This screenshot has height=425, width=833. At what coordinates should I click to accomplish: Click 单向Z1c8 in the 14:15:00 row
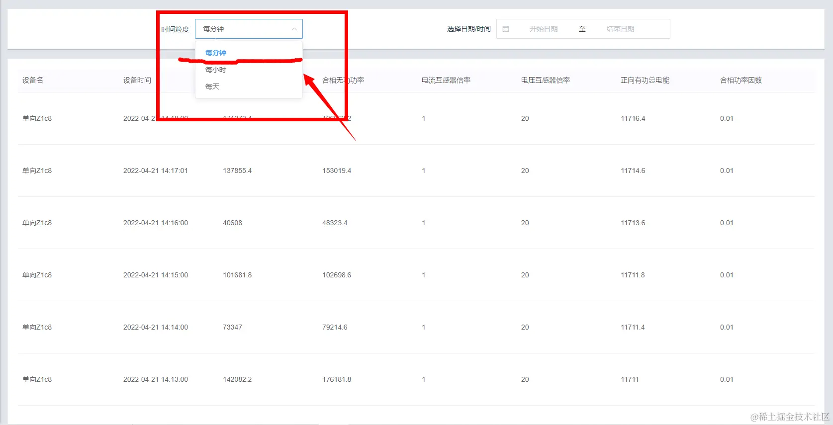(37, 275)
